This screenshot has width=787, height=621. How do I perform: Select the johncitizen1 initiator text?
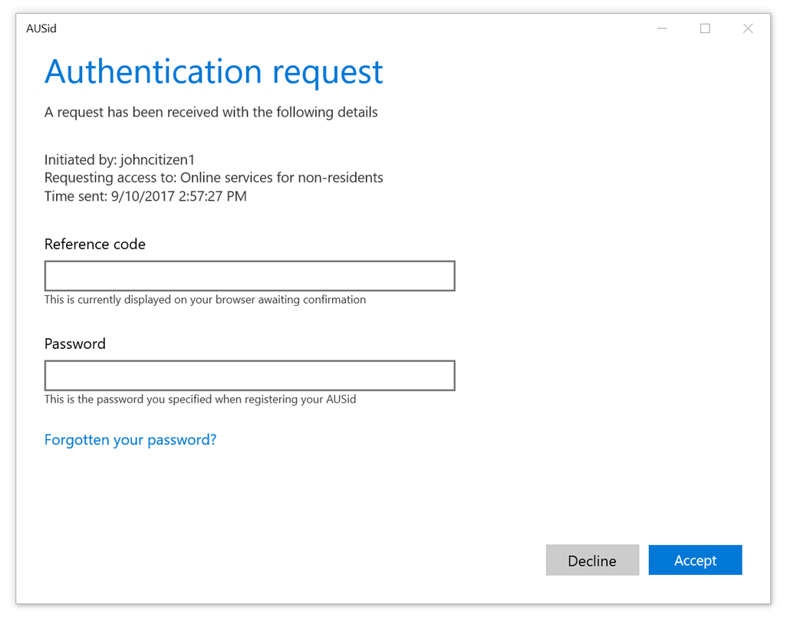coord(157,160)
